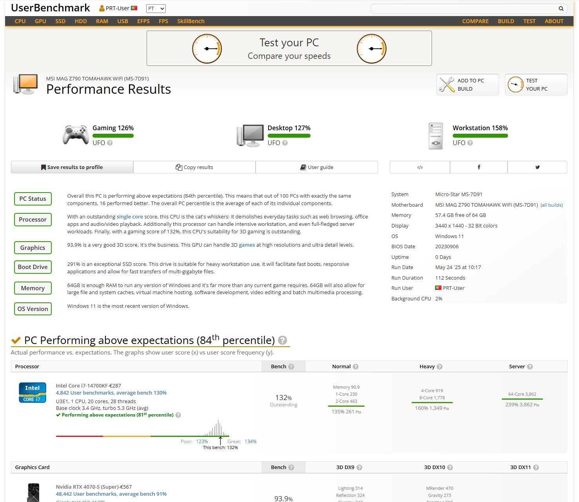The width and height of the screenshot is (579, 502).
Task: Open the FPS menu item
Action: coord(163,21)
